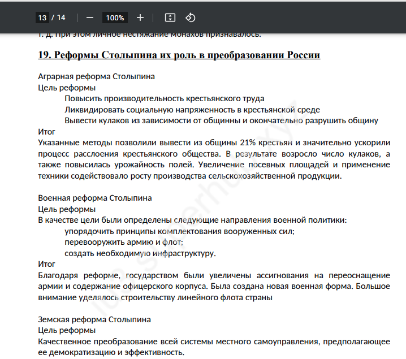Click the total page count 14
The image size is (406, 359).
pyautogui.click(x=61, y=18)
